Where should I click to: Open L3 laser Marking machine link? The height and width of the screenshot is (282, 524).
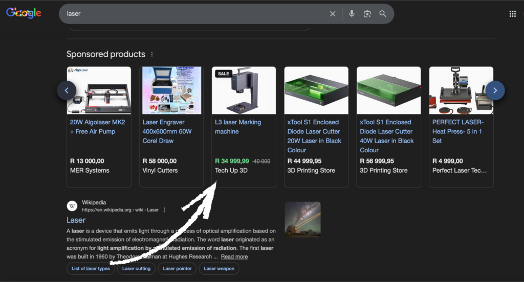click(x=238, y=127)
